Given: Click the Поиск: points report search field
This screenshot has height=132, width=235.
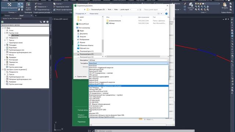Looking at the screenshot, I should tap(155, 10).
